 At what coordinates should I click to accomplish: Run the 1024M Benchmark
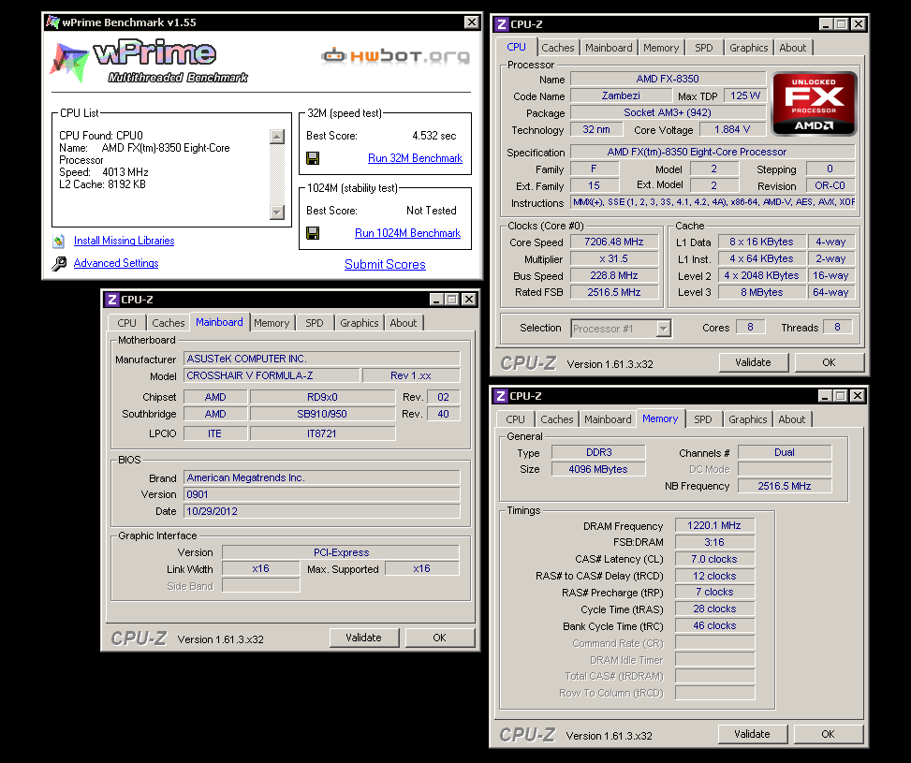407,233
